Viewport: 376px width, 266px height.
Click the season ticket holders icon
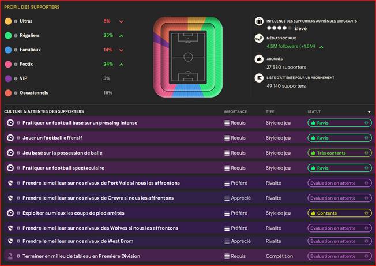point(259,59)
